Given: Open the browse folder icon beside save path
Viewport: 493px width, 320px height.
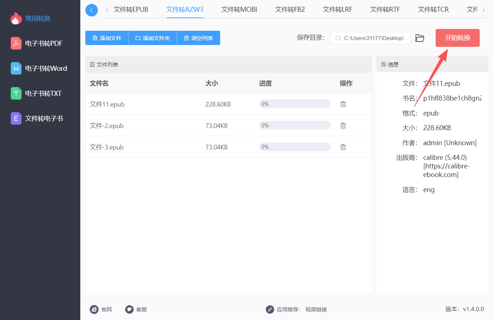Looking at the screenshot, I should pos(420,38).
